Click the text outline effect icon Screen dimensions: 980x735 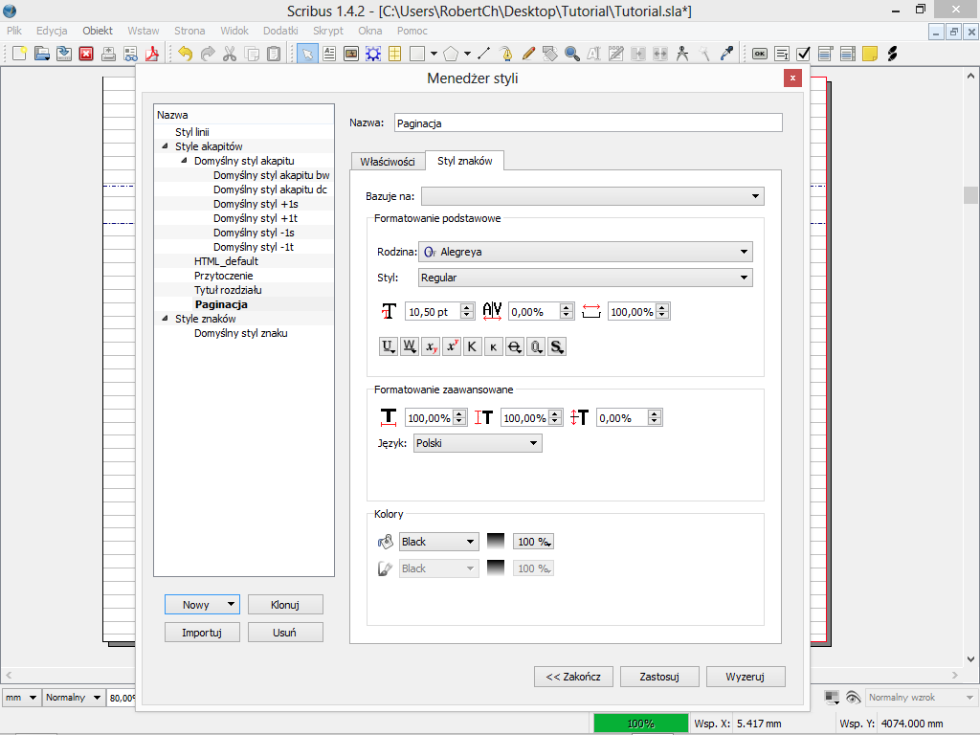(x=536, y=346)
